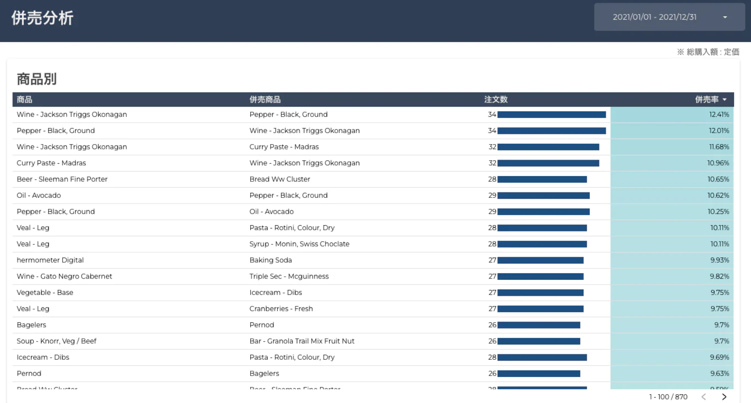Sort by 商品 column header
Screen dimensions: 751x403
coord(24,99)
